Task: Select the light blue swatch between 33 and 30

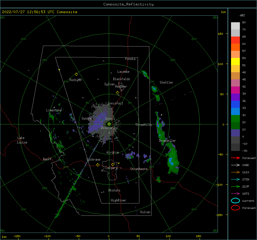Action: (235, 111)
